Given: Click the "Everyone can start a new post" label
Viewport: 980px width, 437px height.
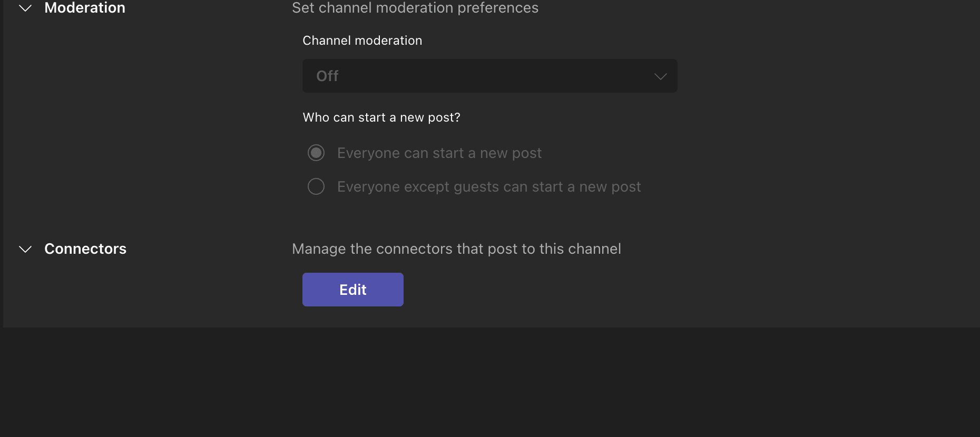Looking at the screenshot, I should point(439,153).
